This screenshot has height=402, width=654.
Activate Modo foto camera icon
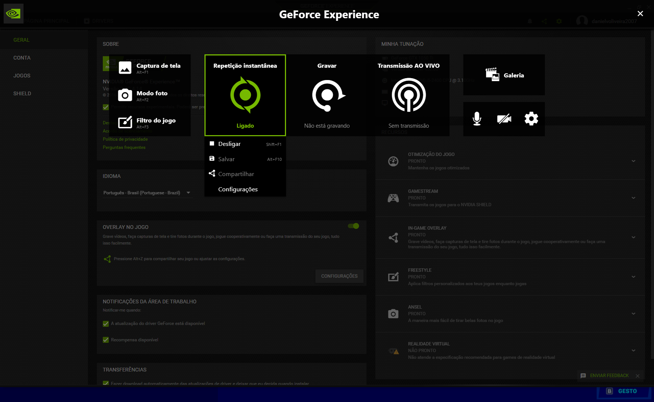tap(125, 95)
